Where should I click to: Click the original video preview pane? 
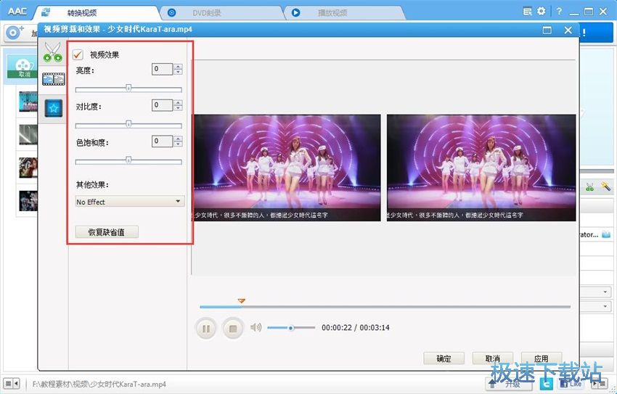[287, 168]
